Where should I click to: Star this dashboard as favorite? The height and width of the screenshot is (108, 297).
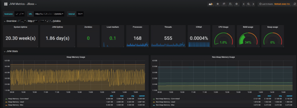click(x=218, y=4)
